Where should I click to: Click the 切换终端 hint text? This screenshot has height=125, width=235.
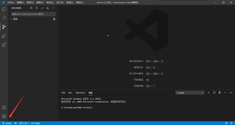coord(138,86)
